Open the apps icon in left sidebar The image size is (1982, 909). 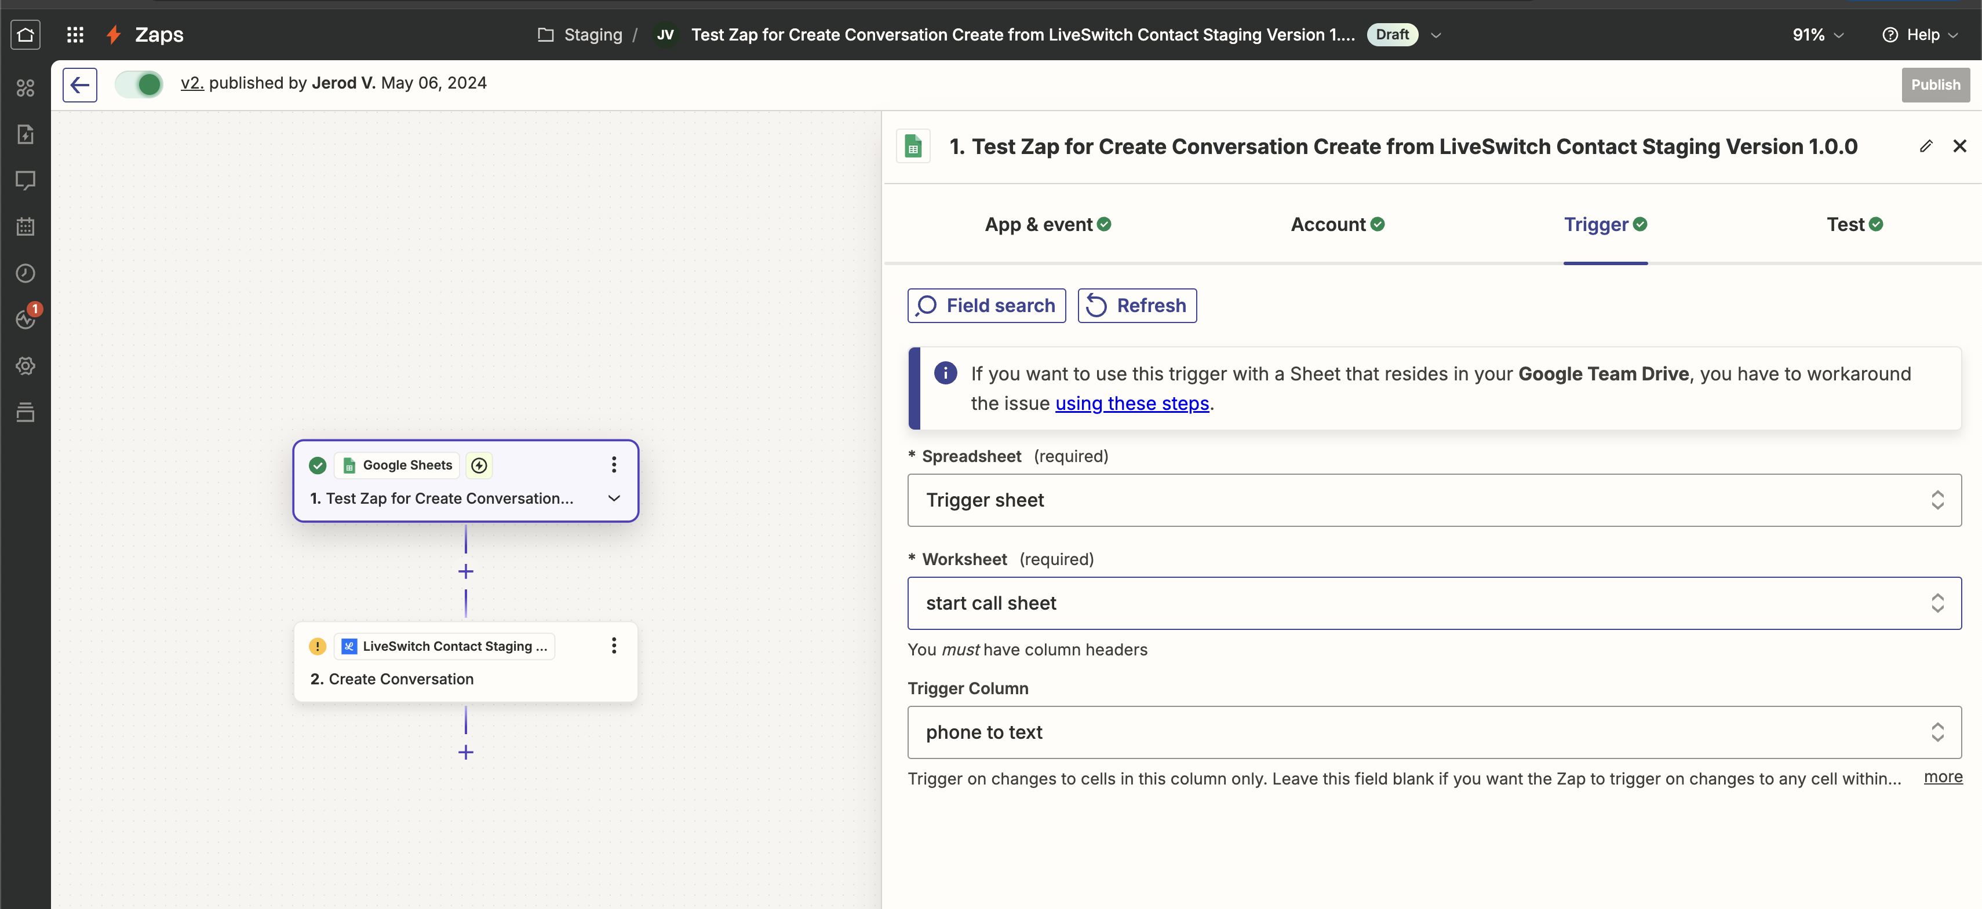tap(25, 89)
